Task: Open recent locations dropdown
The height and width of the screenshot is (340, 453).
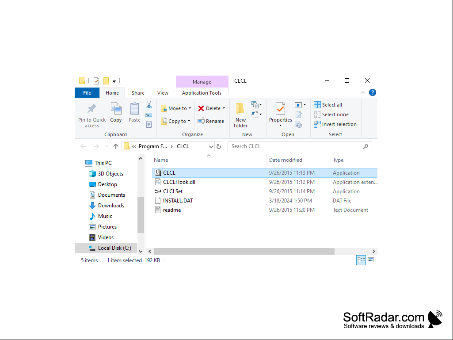Action: tap(107, 147)
